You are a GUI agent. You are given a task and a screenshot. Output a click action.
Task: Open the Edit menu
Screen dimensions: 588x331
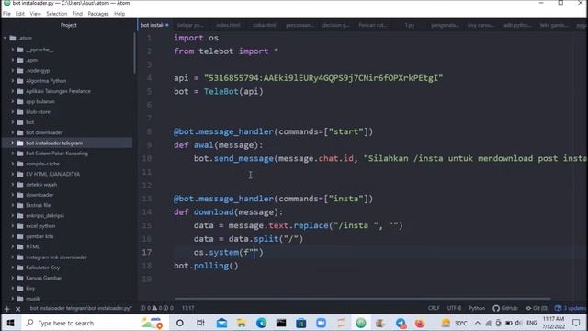click(x=20, y=14)
